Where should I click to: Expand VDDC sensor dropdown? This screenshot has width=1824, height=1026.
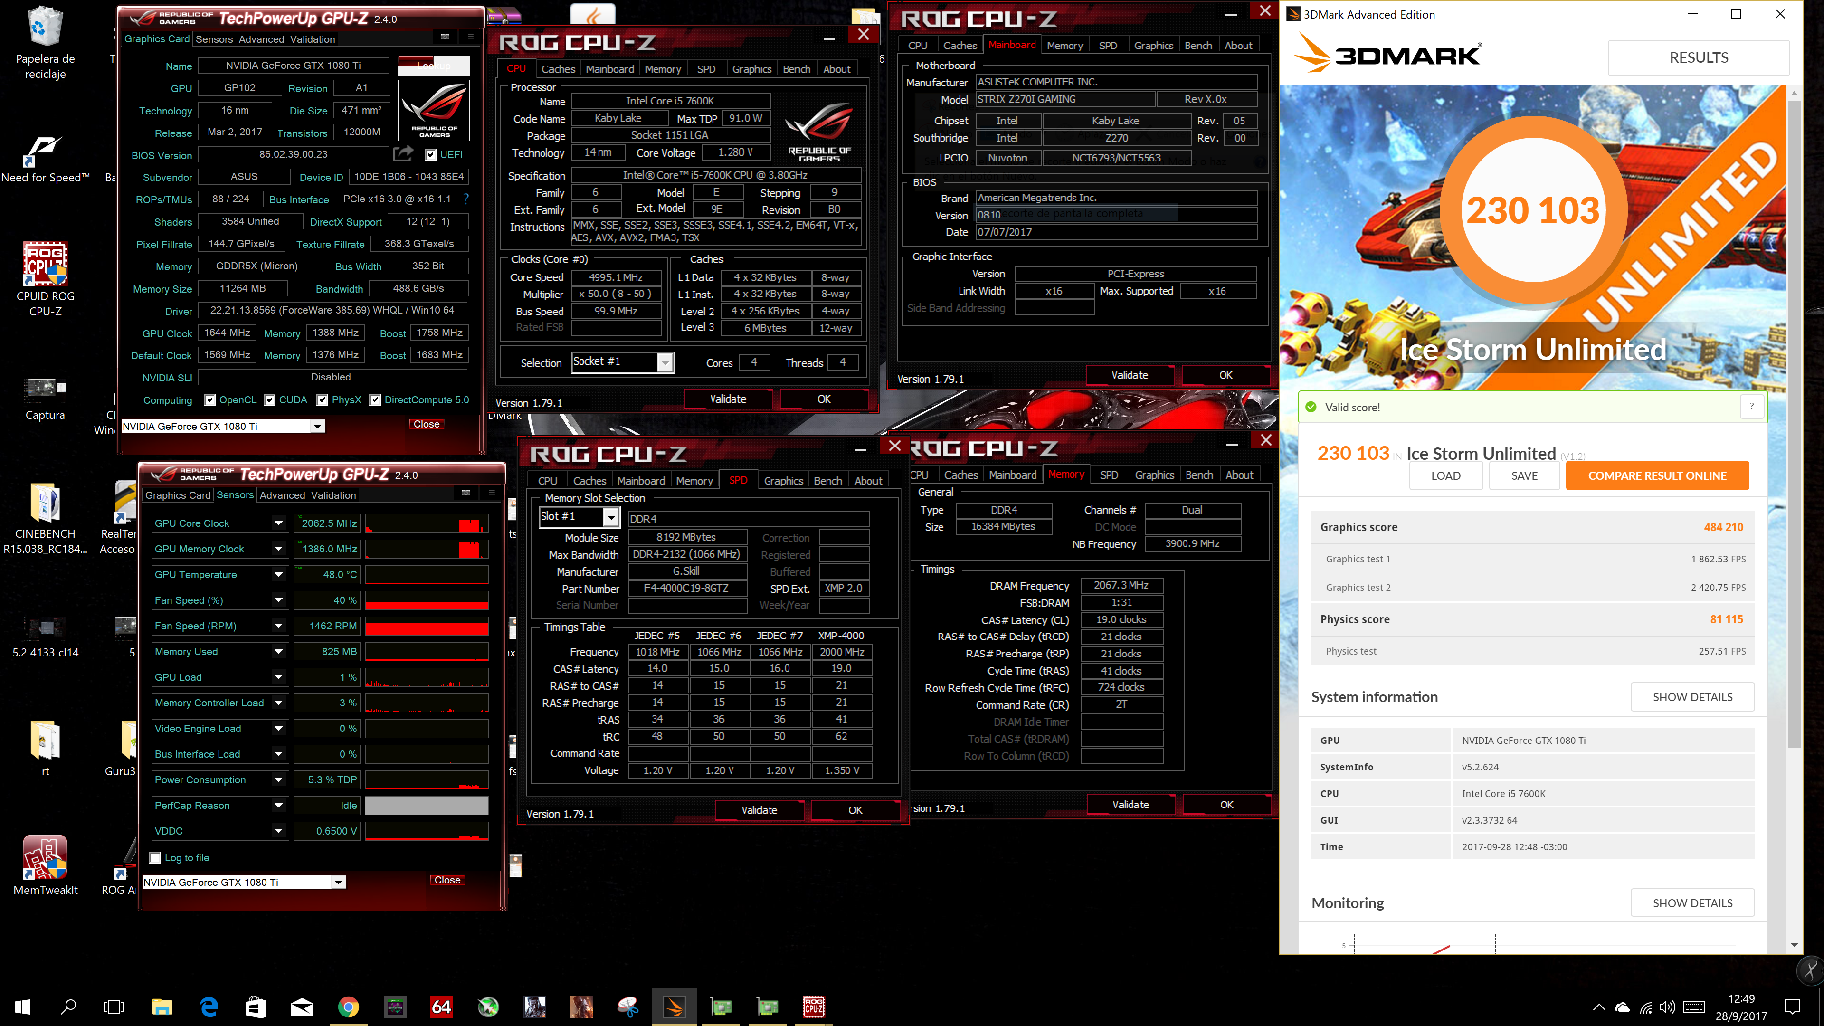279,831
